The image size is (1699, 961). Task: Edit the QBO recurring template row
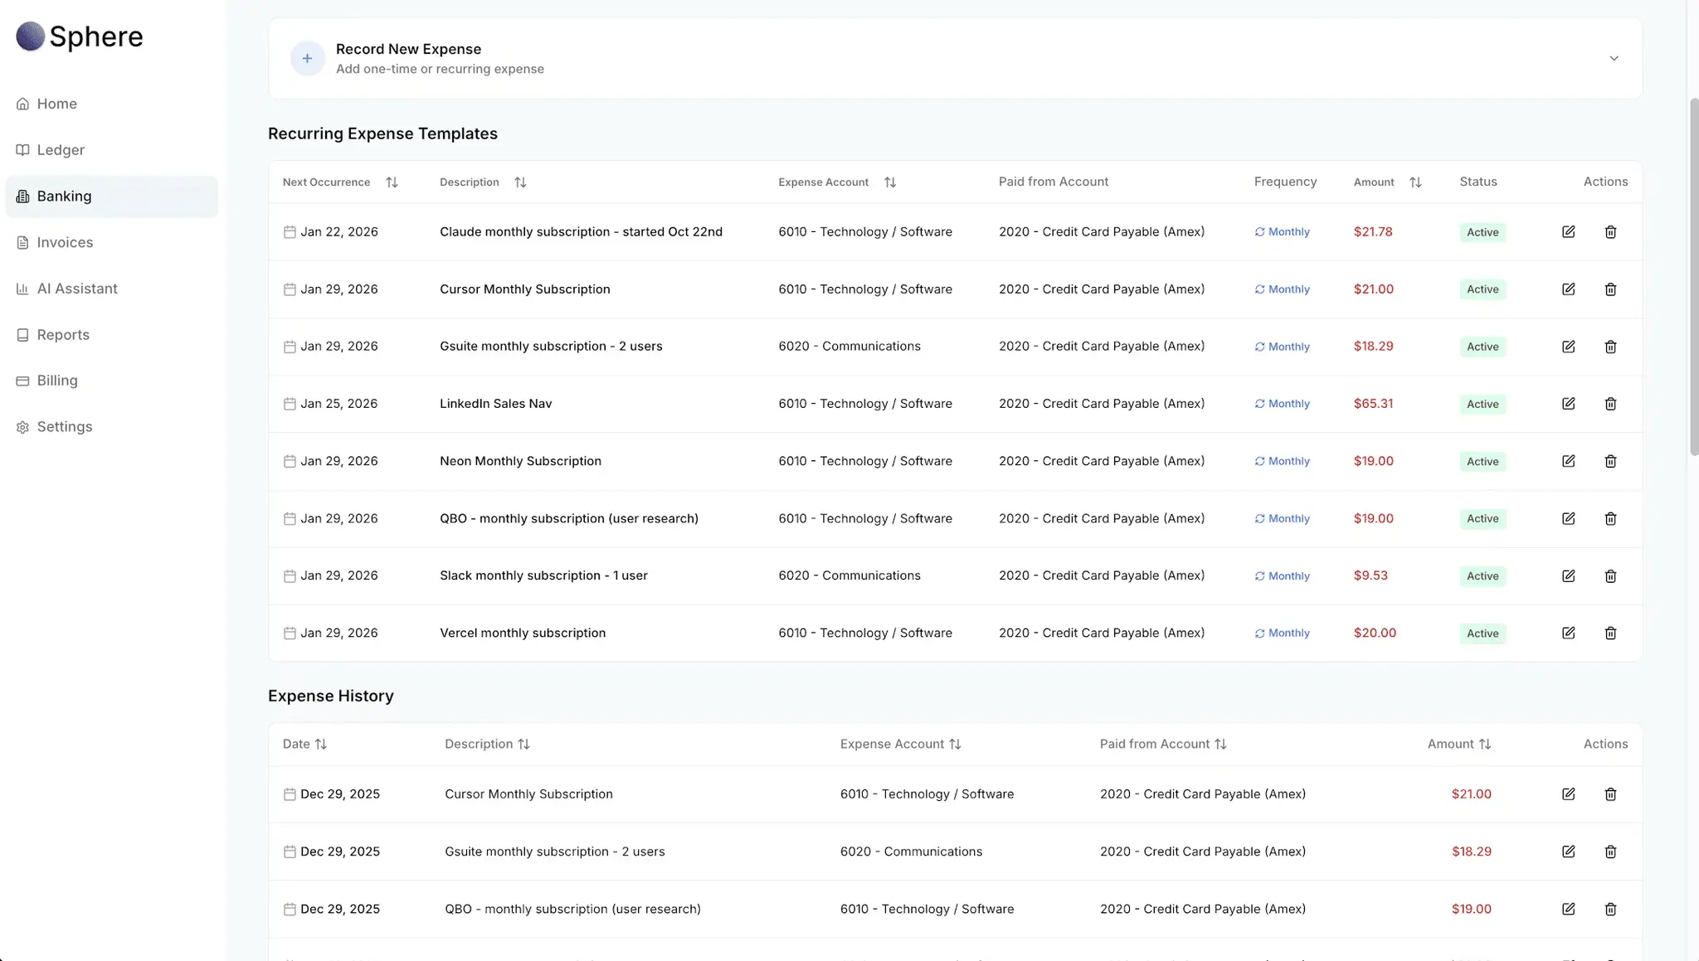click(1568, 518)
